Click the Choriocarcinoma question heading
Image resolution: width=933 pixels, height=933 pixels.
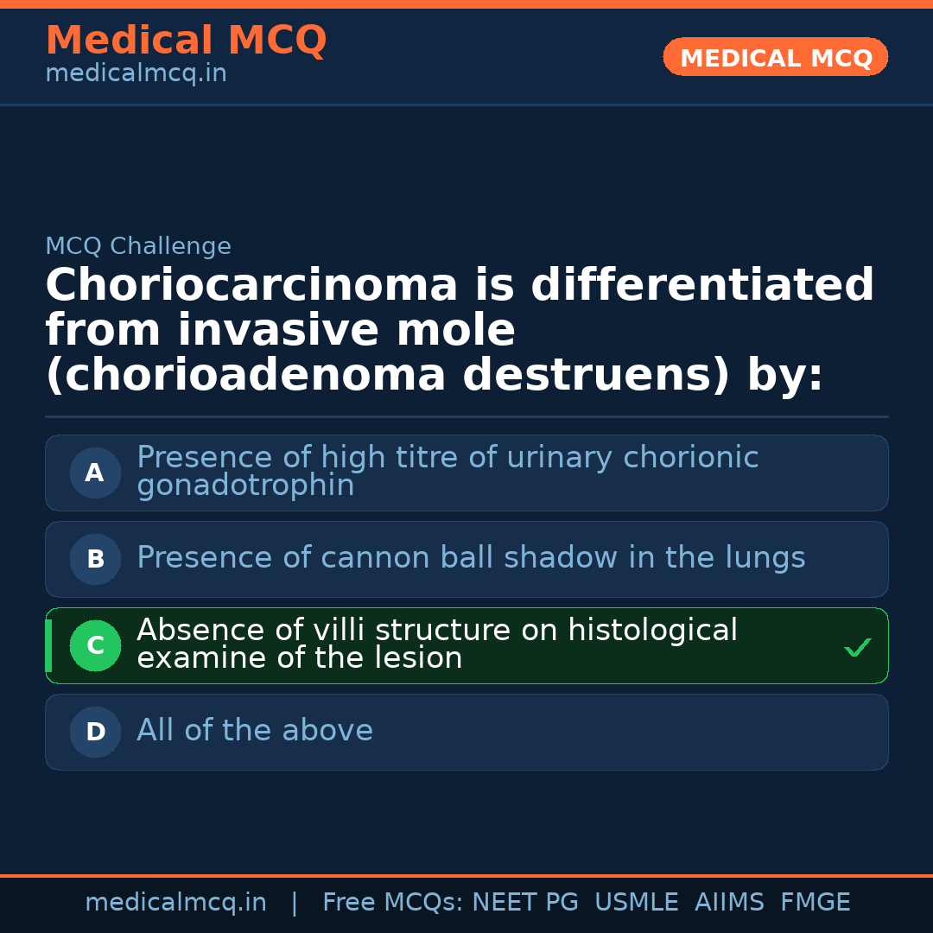pyautogui.click(x=460, y=330)
